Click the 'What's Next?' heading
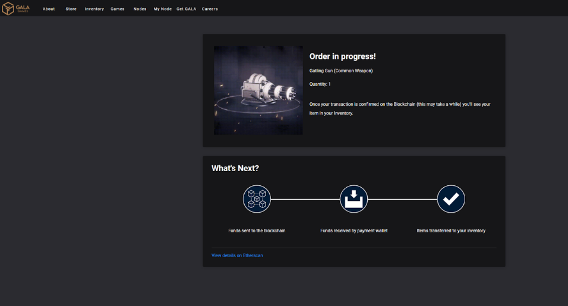568x306 pixels. pyautogui.click(x=235, y=168)
